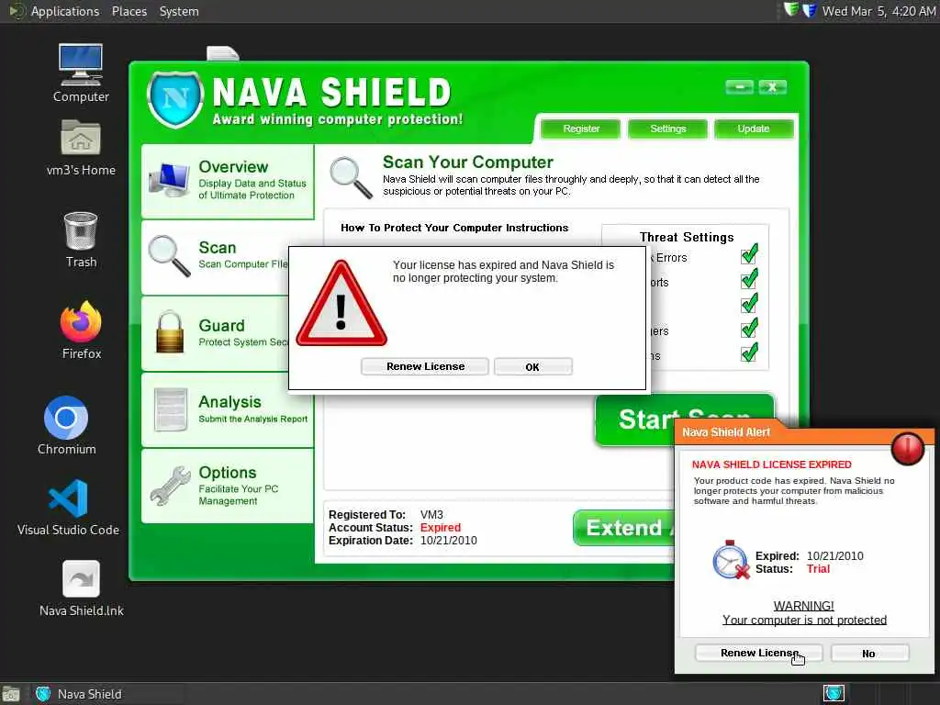Click the Threat Settings heading

[x=687, y=238]
